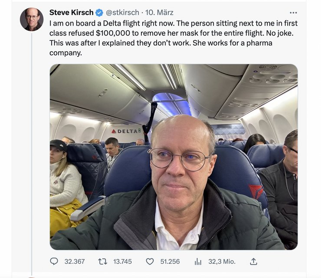This screenshot has width=321, height=278.
Task: Open view analytics via bar chart icon
Action: tap(198, 262)
